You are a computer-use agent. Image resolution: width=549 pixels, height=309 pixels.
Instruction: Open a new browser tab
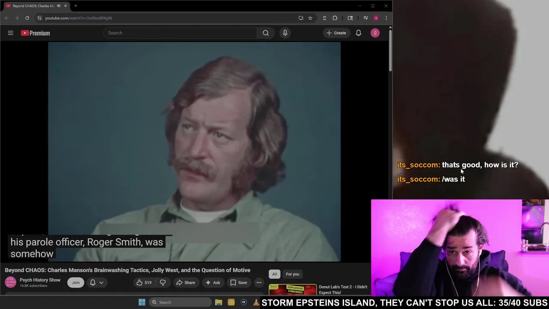click(75, 6)
